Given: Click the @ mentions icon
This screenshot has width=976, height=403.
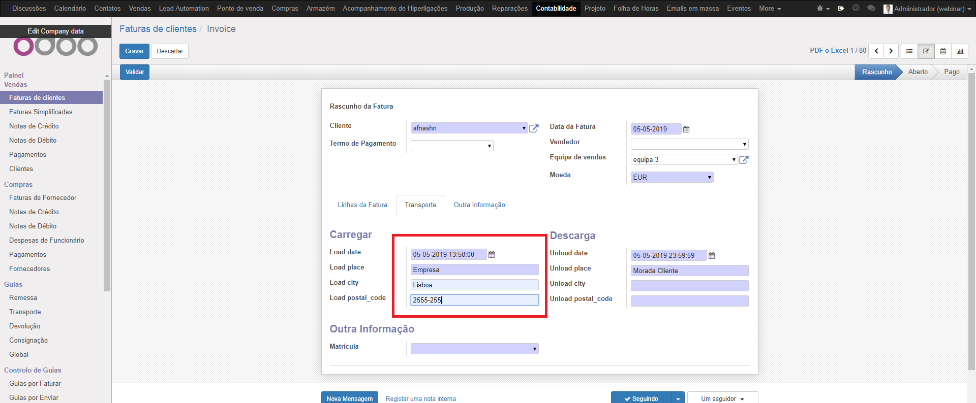Looking at the screenshot, I should click(x=856, y=9).
